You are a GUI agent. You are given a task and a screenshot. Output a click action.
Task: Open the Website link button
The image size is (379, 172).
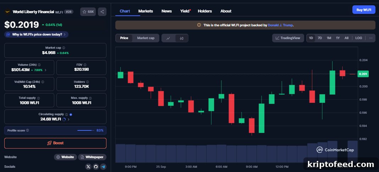[x=65, y=157]
